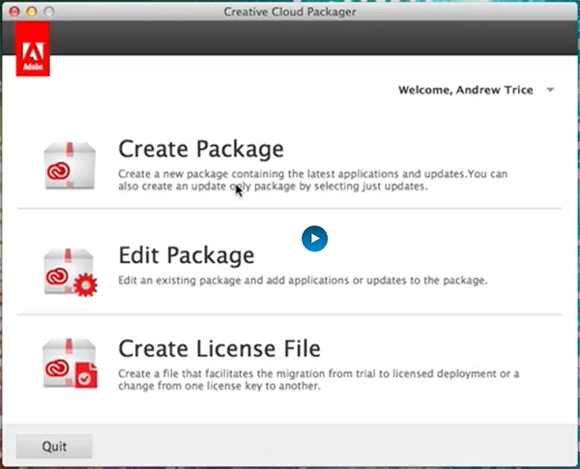
Task: Minimize window with the yellow button
Action: (32, 12)
